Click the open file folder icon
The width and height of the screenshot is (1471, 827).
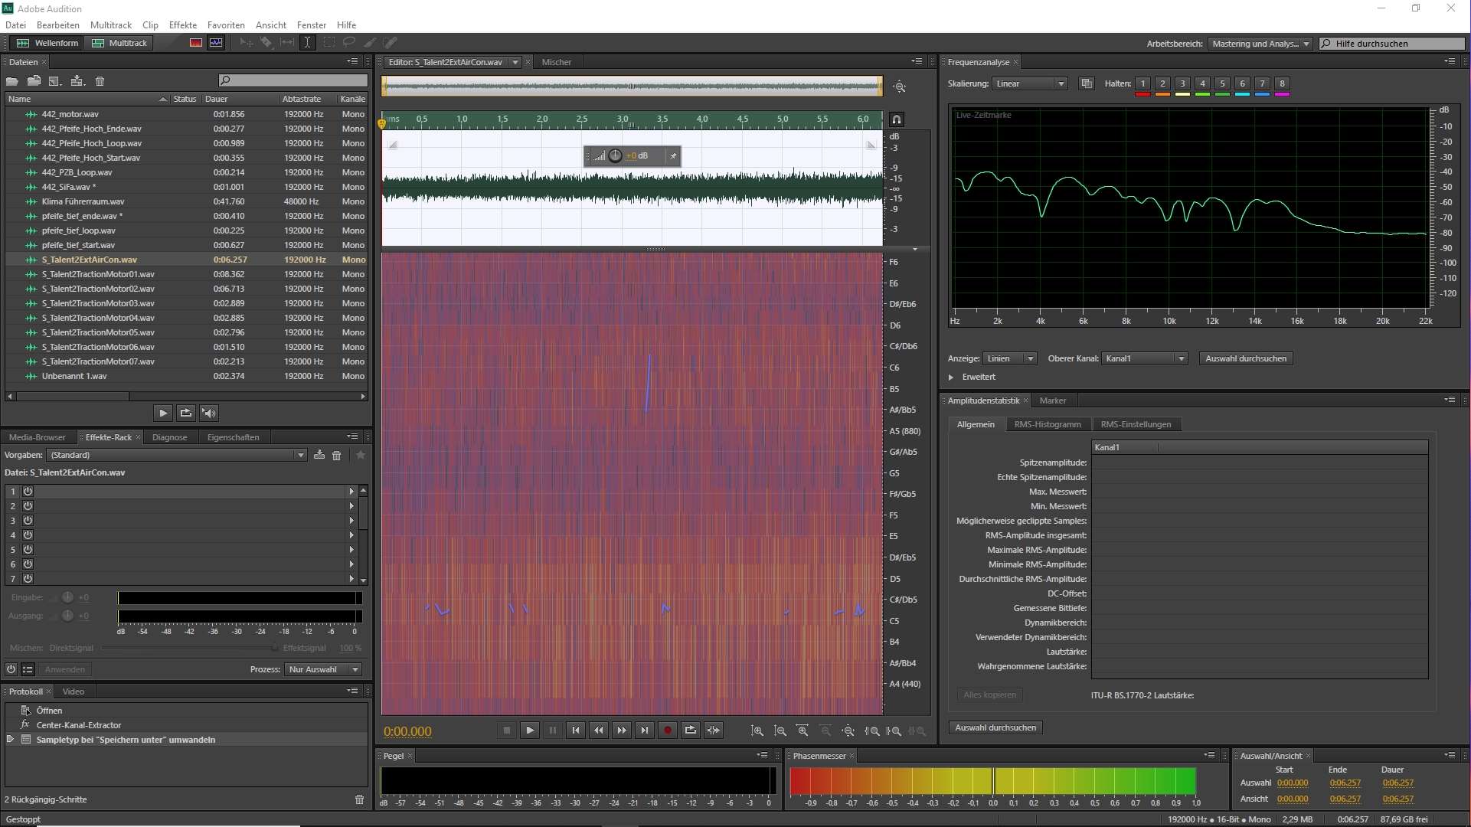(12, 81)
